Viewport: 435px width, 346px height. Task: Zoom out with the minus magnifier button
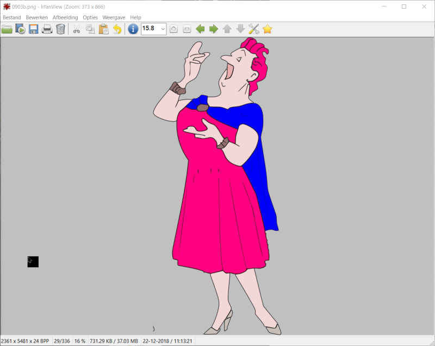187,29
